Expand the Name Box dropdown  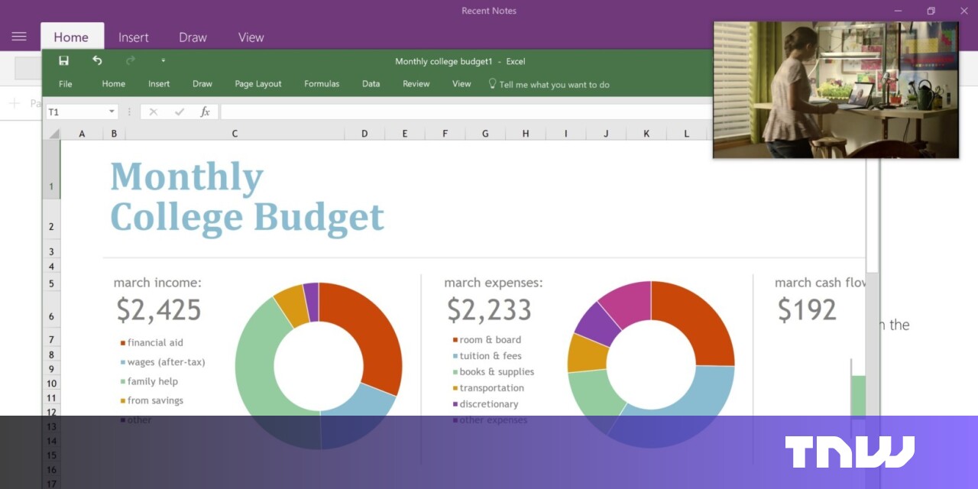click(x=112, y=112)
